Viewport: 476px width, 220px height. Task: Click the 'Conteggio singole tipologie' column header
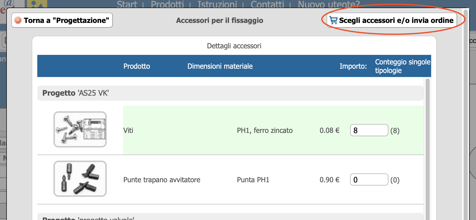(x=402, y=66)
